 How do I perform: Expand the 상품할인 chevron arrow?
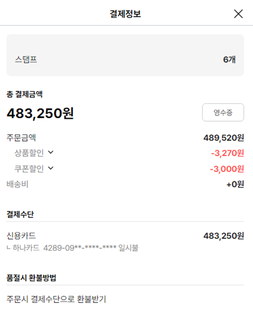tap(51, 152)
